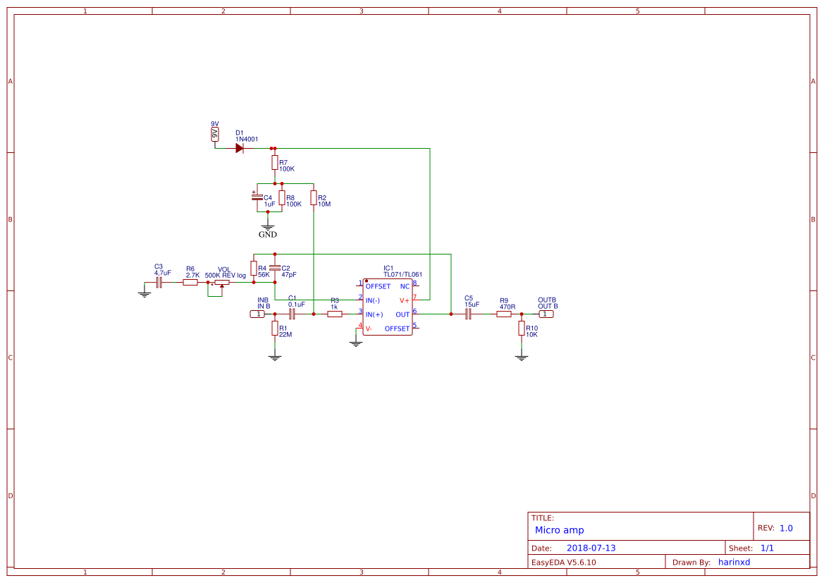Select resistor R2 10M
The height and width of the screenshot is (583, 824).
[x=313, y=199]
